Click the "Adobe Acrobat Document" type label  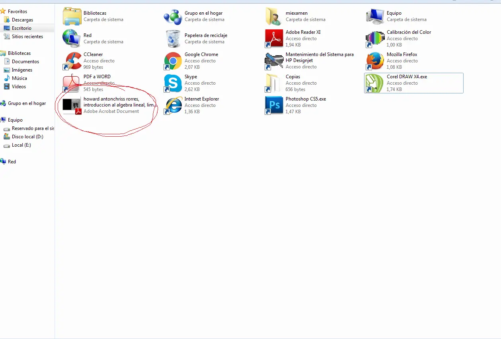click(111, 111)
